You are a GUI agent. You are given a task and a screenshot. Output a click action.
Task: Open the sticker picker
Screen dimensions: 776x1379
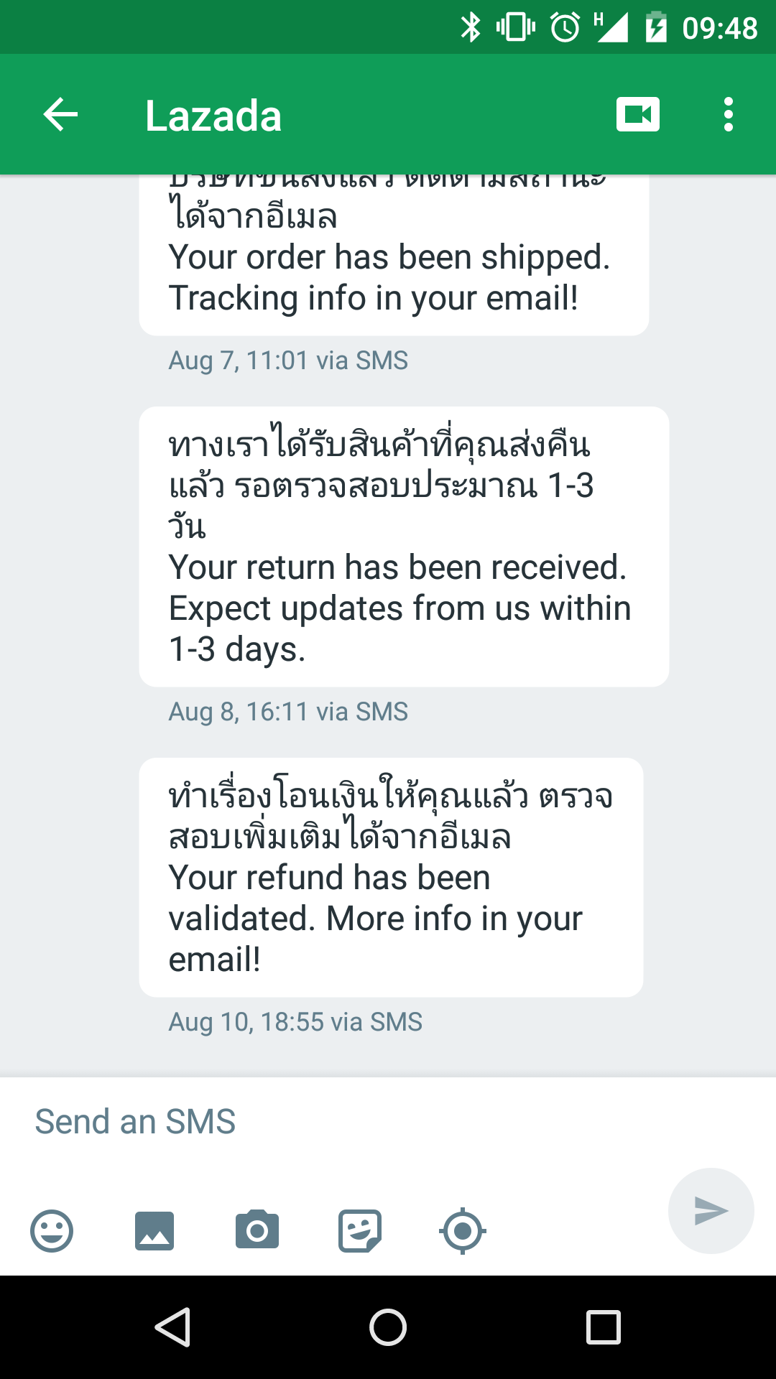coord(360,1231)
